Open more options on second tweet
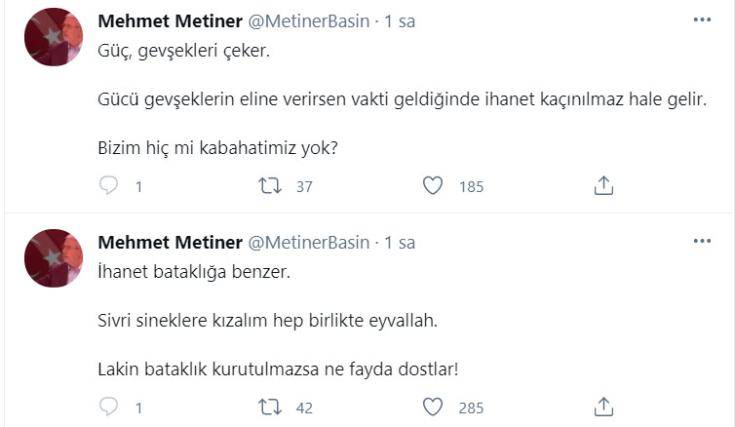 point(702,241)
